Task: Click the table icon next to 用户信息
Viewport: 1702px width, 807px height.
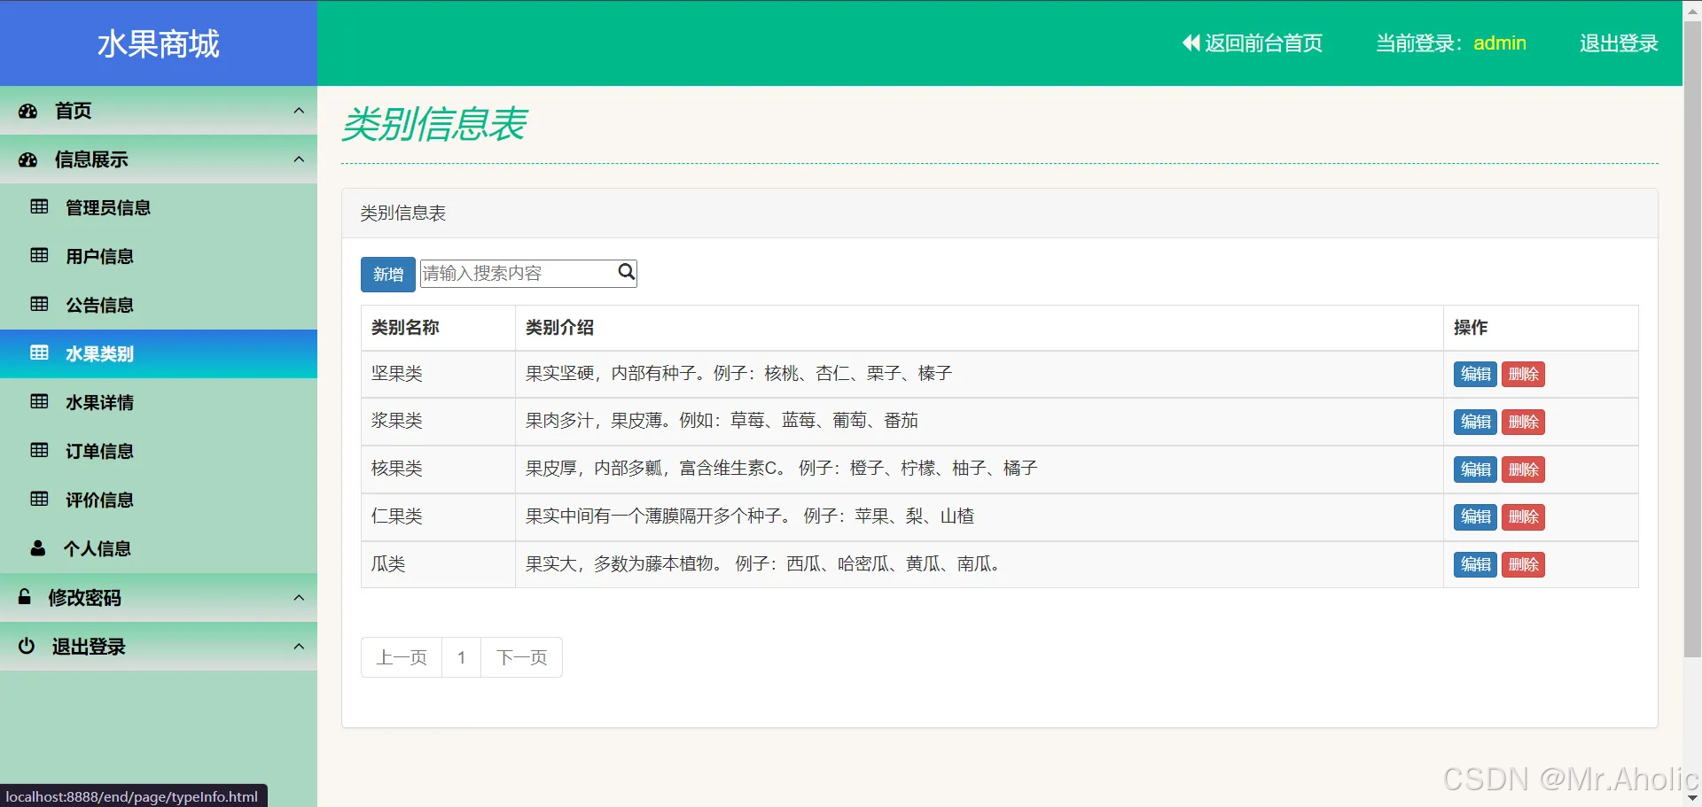Action: coord(40,256)
